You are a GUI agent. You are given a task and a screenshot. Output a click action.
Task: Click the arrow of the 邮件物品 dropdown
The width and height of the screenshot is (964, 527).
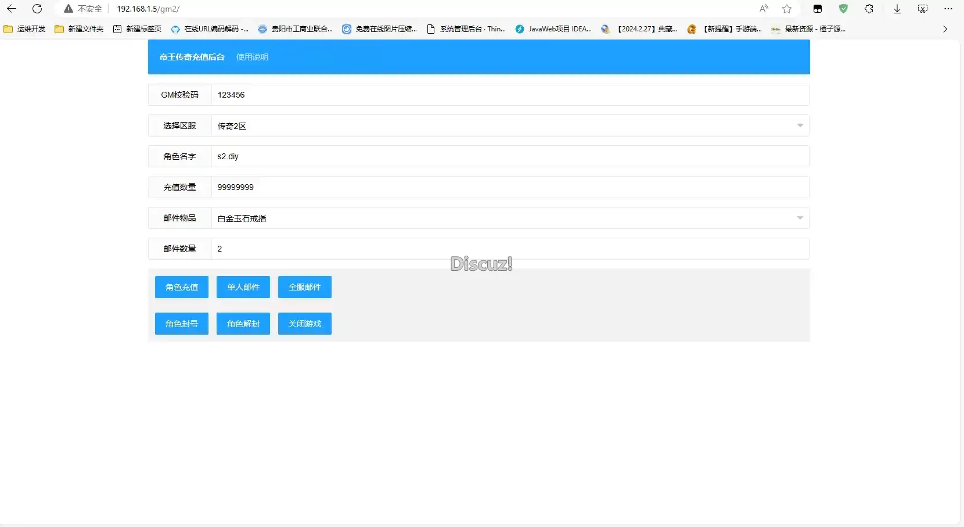click(800, 218)
